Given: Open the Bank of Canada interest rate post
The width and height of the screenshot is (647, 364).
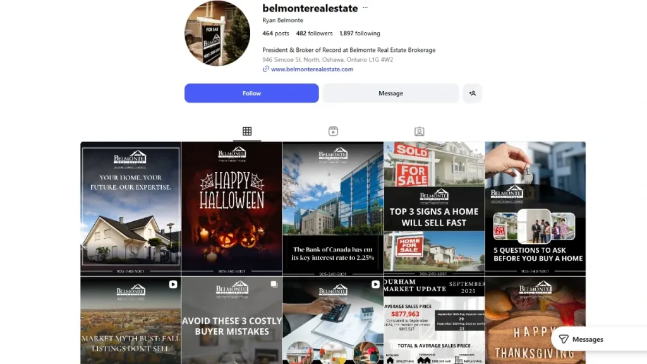Looking at the screenshot, I should [332, 208].
